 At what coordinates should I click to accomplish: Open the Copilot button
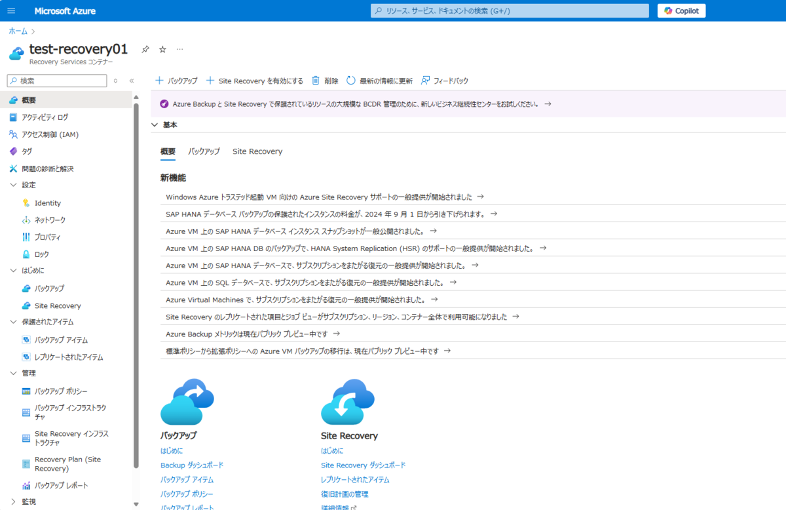coord(681,10)
